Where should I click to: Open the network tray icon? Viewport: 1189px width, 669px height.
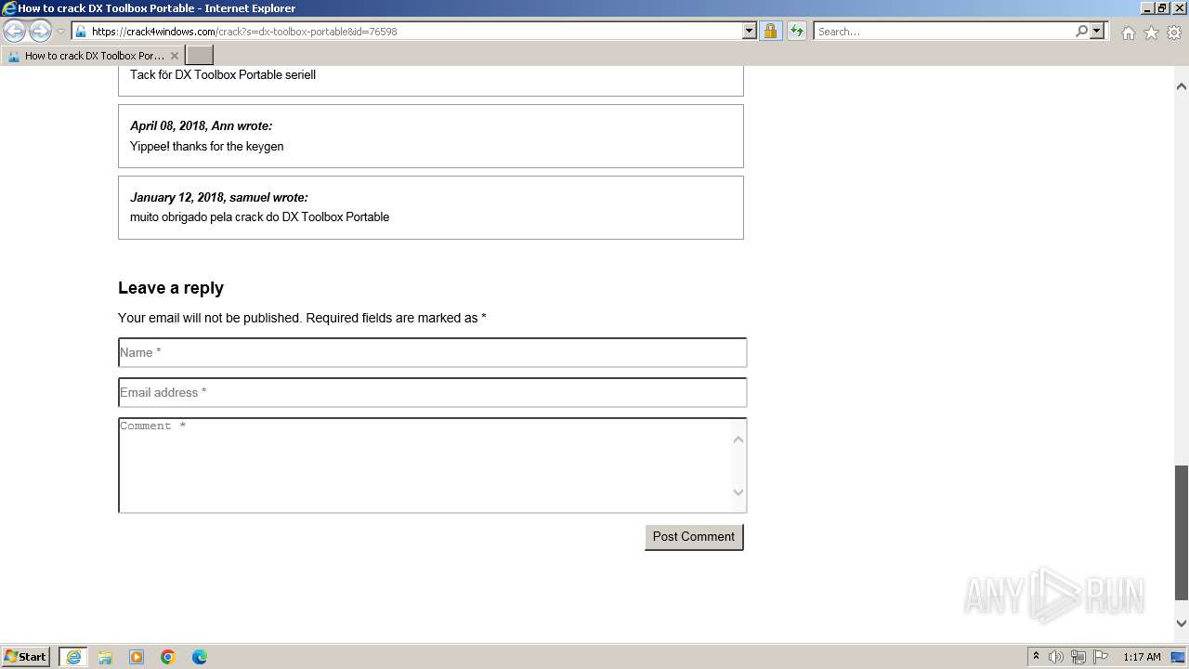pos(1078,657)
